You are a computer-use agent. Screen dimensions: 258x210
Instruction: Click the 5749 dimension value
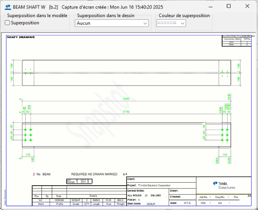[126, 112]
